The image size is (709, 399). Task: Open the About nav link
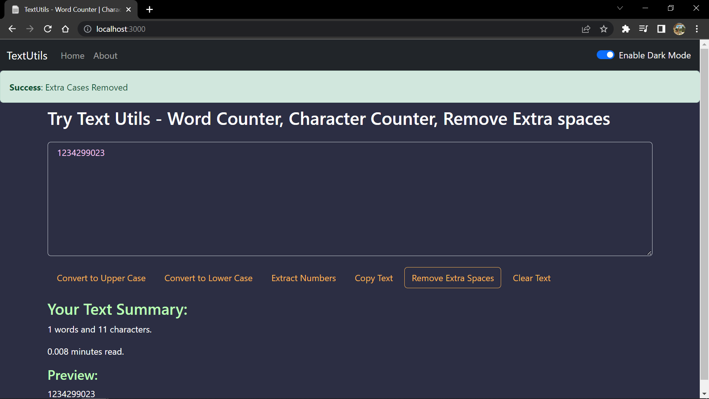(105, 56)
